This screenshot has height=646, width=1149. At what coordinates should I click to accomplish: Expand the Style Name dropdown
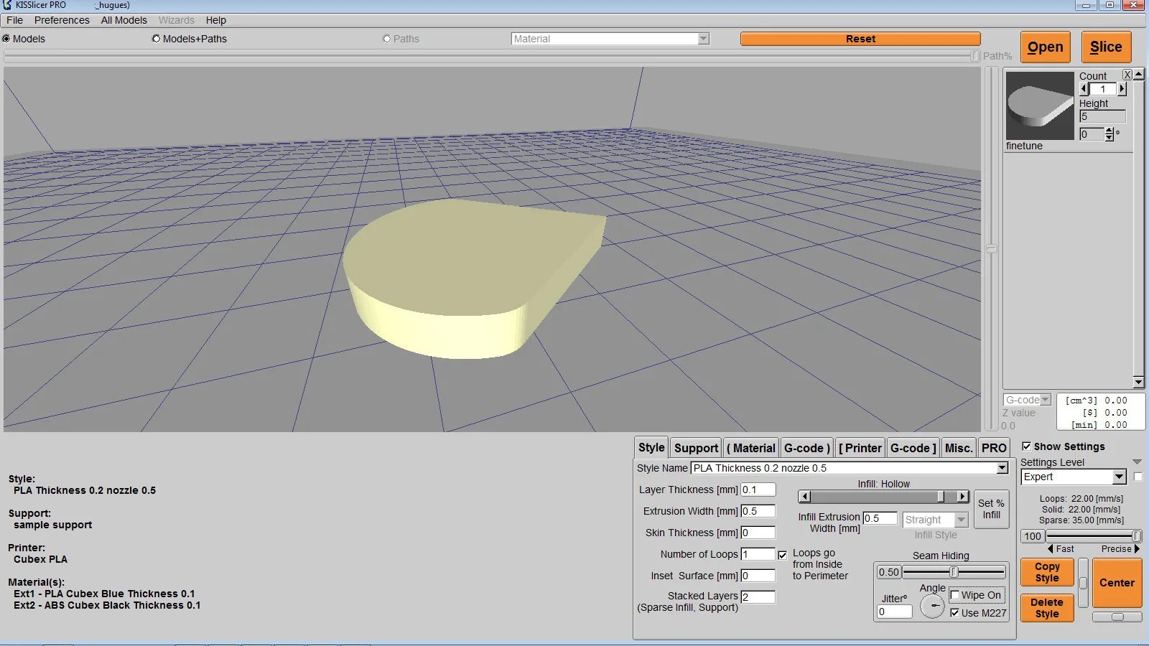(x=1002, y=468)
